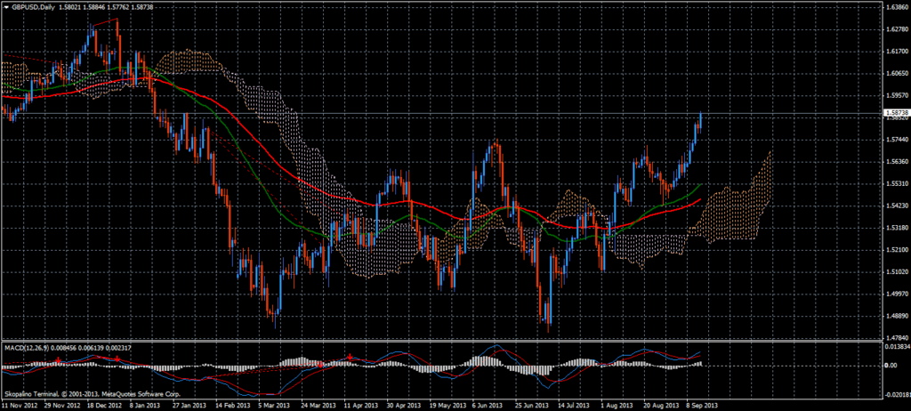Select the current price label 1.58738

click(895, 111)
